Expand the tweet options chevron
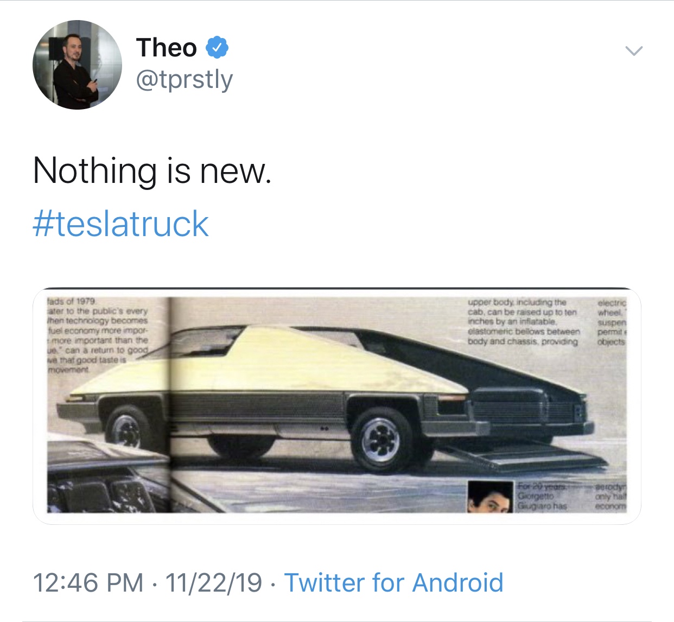 pyautogui.click(x=634, y=52)
